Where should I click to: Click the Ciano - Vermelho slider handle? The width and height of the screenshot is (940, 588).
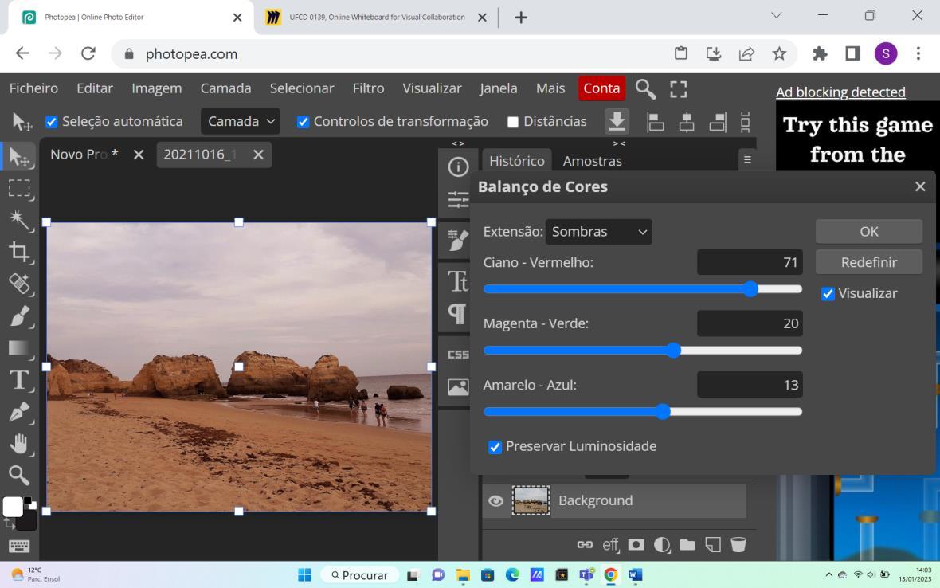coord(750,288)
